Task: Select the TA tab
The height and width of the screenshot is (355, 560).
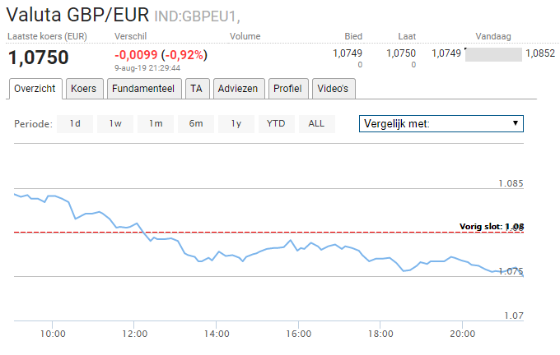Action: pyautogui.click(x=195, y=88)
